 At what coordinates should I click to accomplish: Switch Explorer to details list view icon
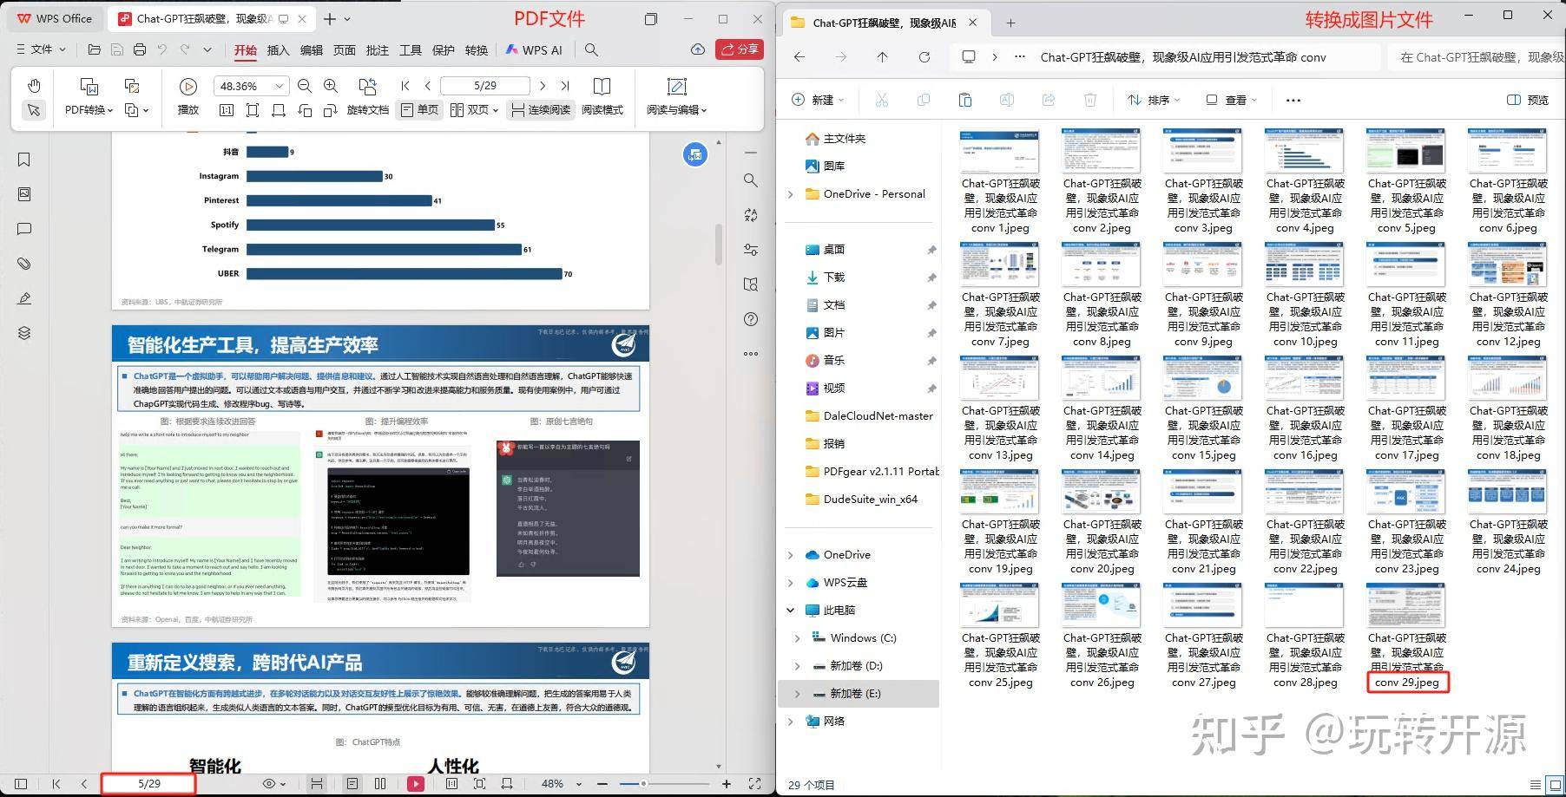click(x=1536, y=785)
